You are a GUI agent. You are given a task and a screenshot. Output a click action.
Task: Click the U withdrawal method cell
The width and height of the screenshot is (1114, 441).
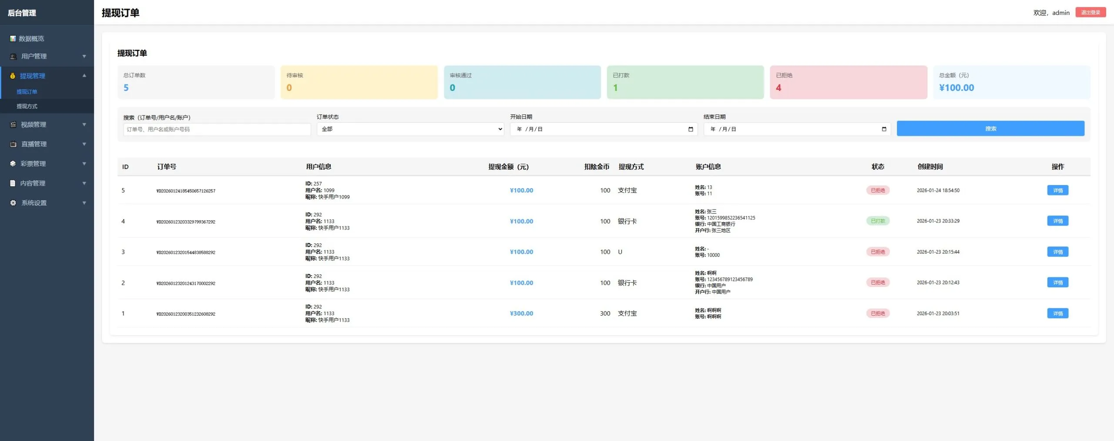click(620, 252)
